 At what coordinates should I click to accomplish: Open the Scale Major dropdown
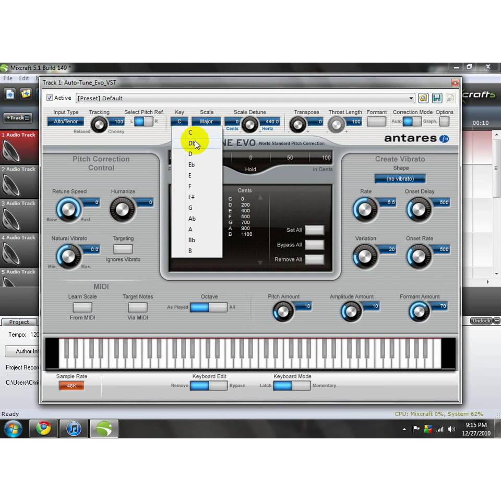pyautogui.click(x=206, y=122)
